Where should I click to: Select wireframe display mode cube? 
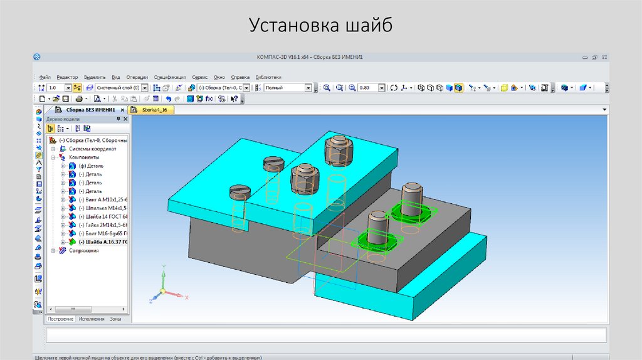[x=421, y=88]
